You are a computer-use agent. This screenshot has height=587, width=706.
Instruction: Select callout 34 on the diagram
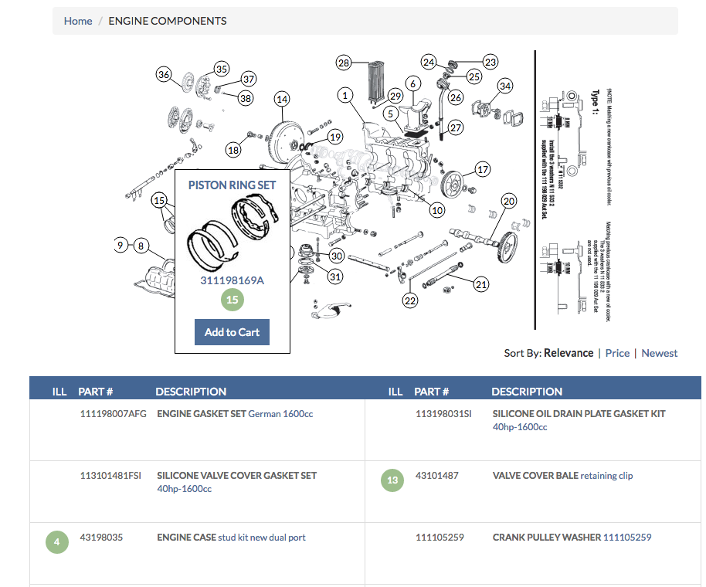tap(505, 86)
